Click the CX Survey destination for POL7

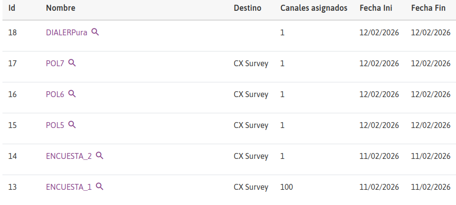pos(251,64)
